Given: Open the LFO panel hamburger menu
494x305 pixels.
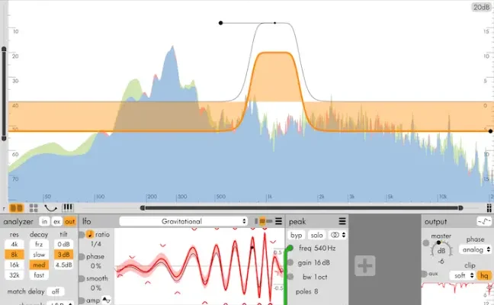Looking at the screenshot, I should point(277,221).
